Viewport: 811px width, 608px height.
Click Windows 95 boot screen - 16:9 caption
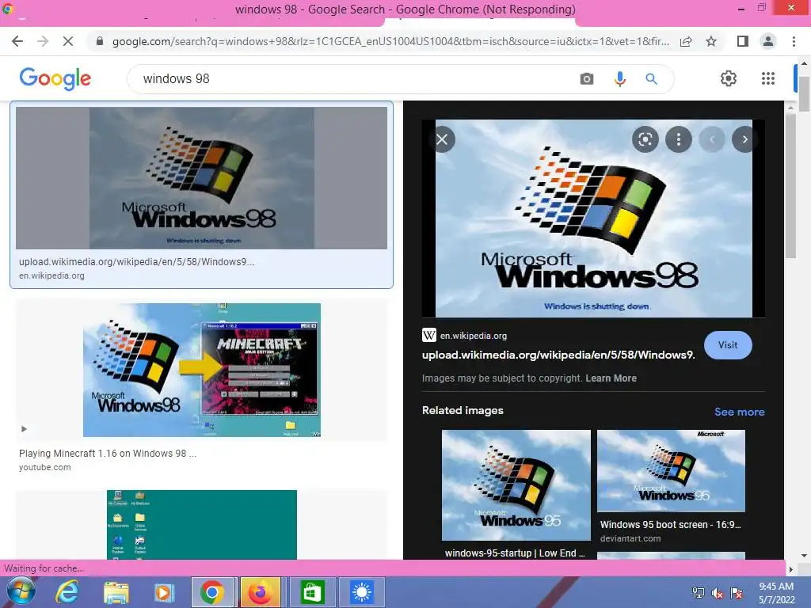pyautogui.click(x=670, y=524)
